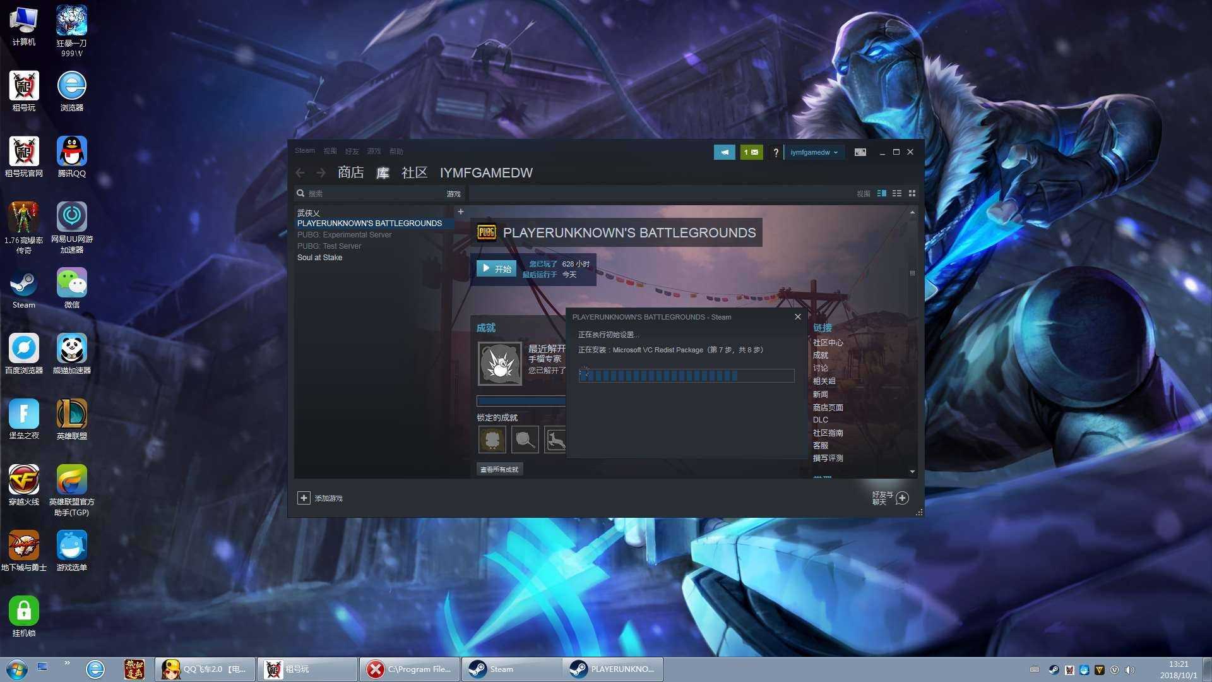Select the 网易UU网游加速器 desktop icon
The image size is (1212, 682).
[72, 227]
